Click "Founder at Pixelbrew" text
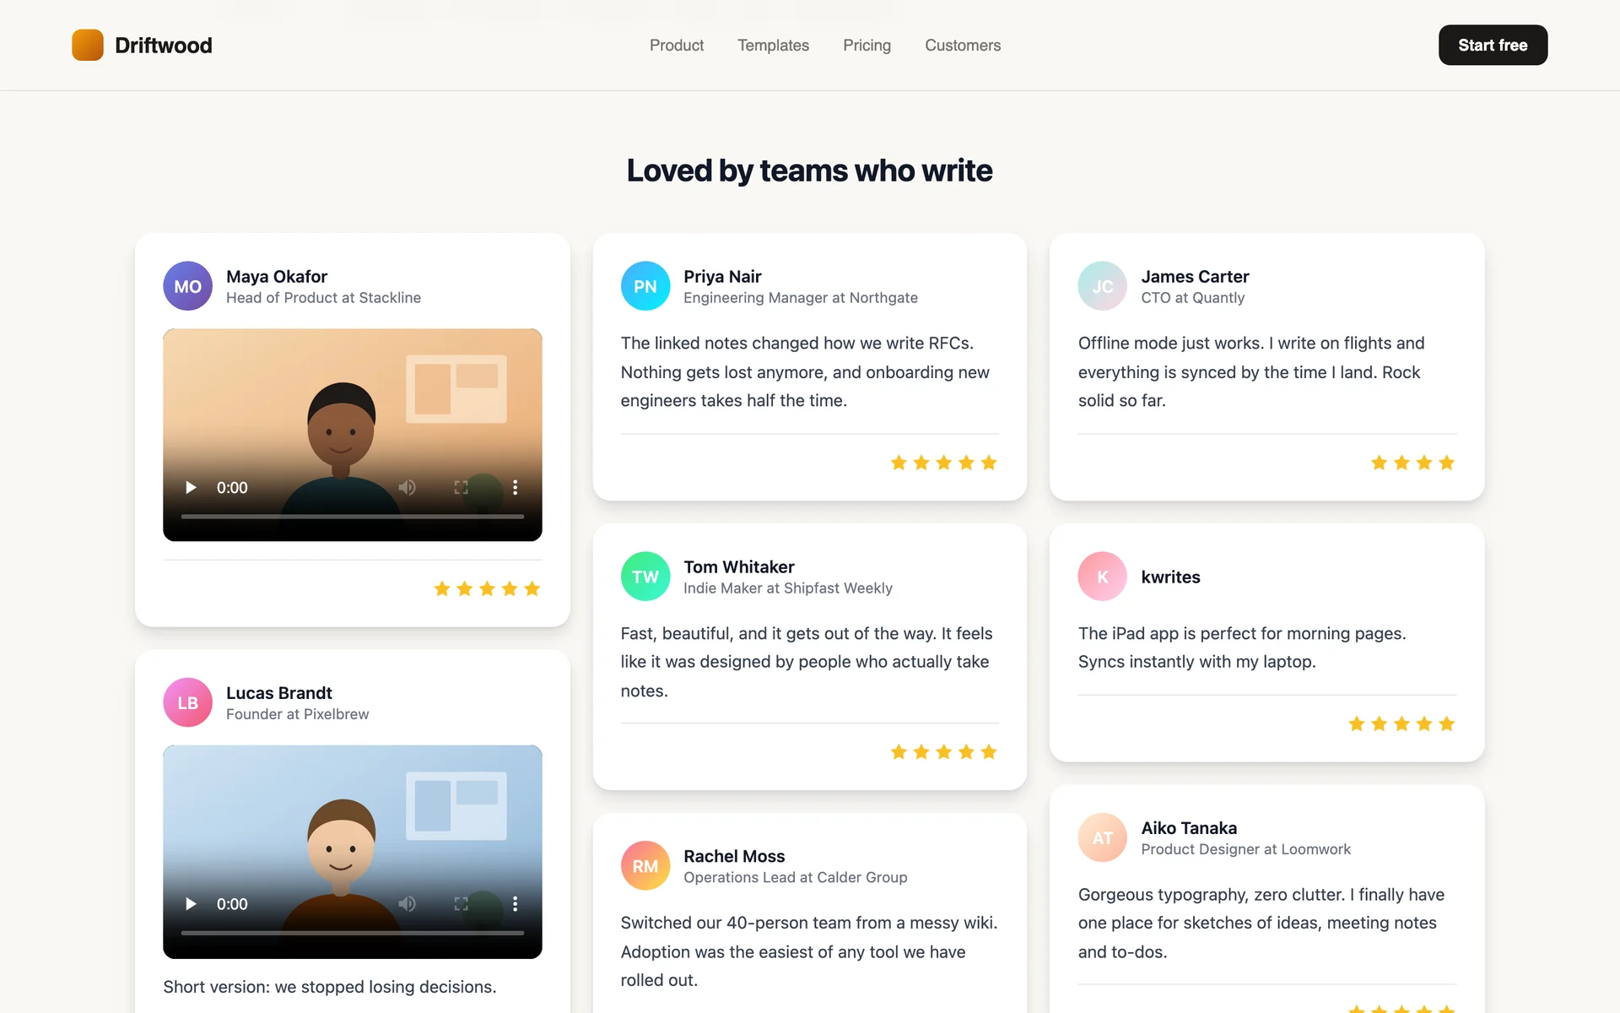 [x=297, y=714]
